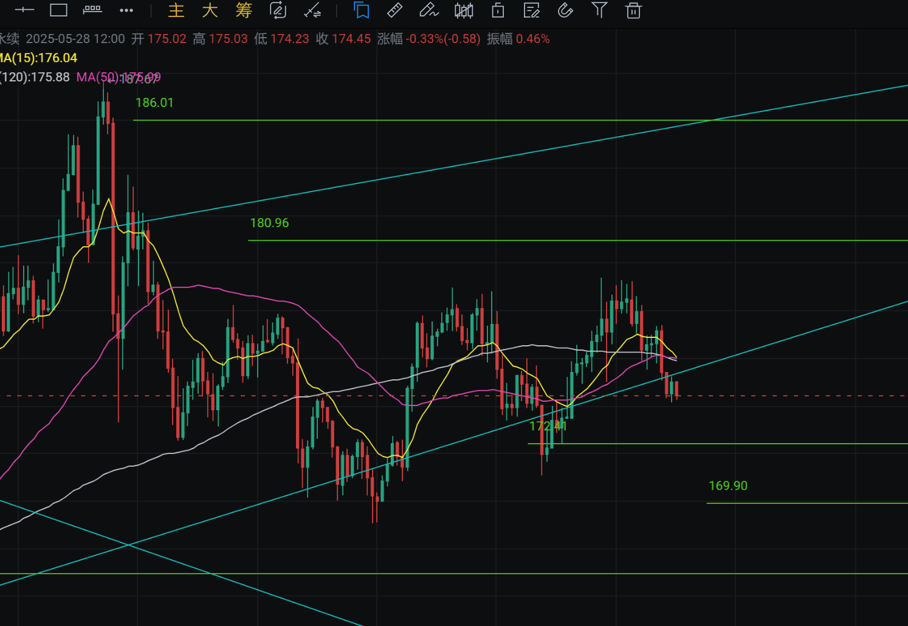
Task: Click the 低 174.23 low price value
Action: coord(281,39)
